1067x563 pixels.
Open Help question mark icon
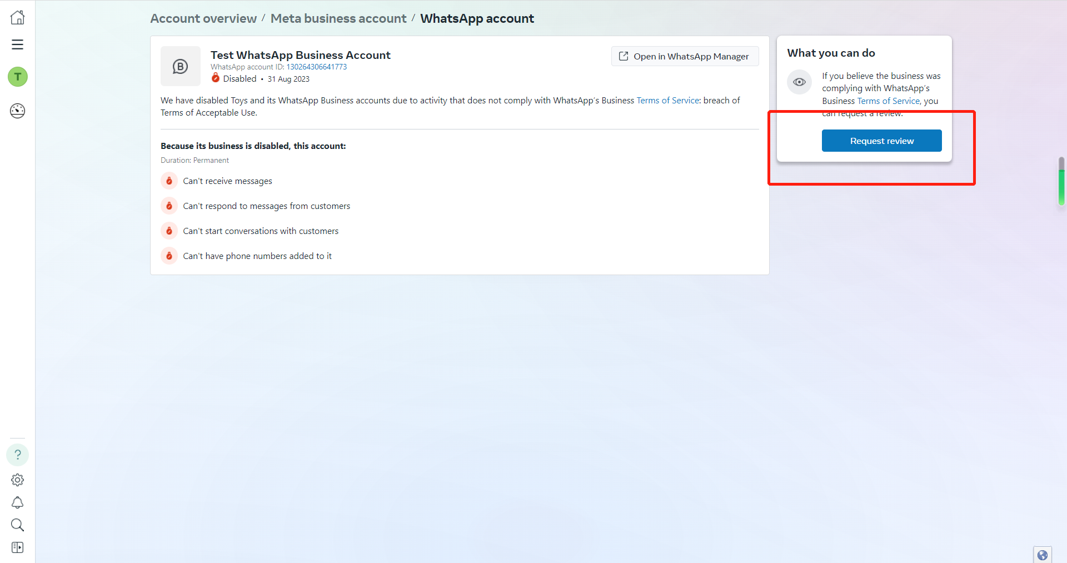point(18,455)
